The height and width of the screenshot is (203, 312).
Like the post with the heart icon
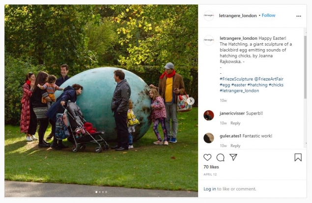coord(207,157)
